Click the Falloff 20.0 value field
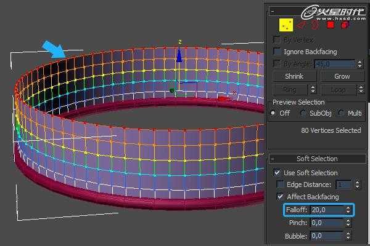 [x=327, y=210]
